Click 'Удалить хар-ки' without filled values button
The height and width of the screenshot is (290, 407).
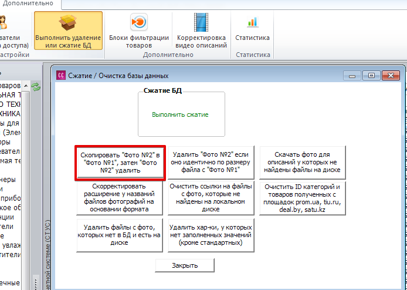coord(211,235)
